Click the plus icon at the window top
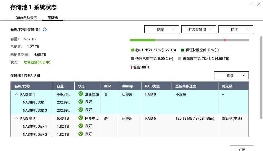 coord(253,4)
